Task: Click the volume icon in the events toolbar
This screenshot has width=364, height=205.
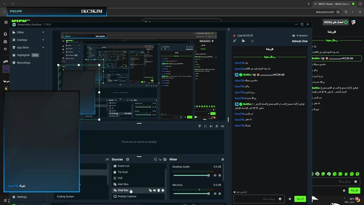Action: click(x=223, y=126)
